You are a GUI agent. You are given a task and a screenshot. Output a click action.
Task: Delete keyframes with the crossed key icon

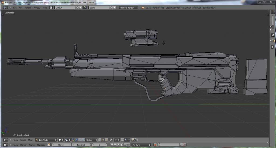click(x=184, y=145)
